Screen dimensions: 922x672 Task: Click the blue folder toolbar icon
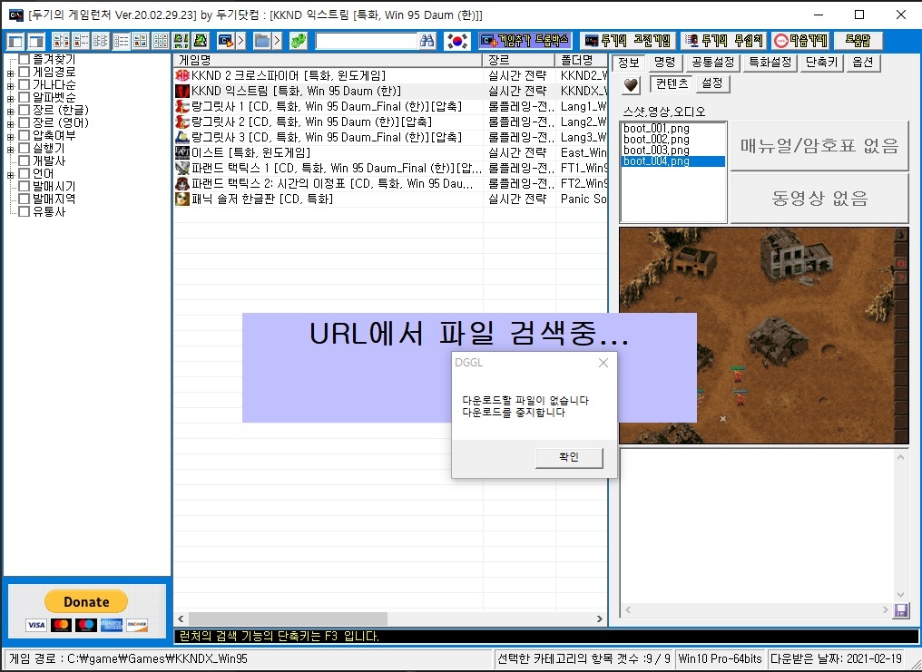click(261, 41)
